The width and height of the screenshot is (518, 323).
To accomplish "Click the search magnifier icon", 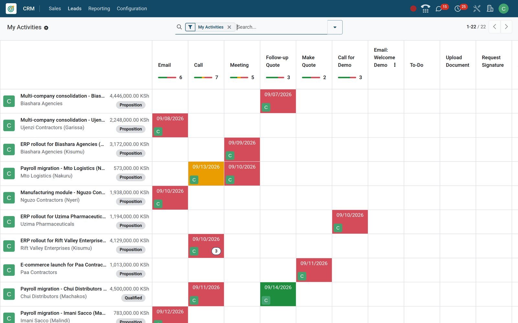I will pos(179,27).
